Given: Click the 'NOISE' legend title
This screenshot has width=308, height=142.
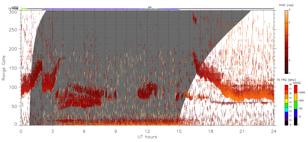Looking at the screenshot, I should [297, 83].
